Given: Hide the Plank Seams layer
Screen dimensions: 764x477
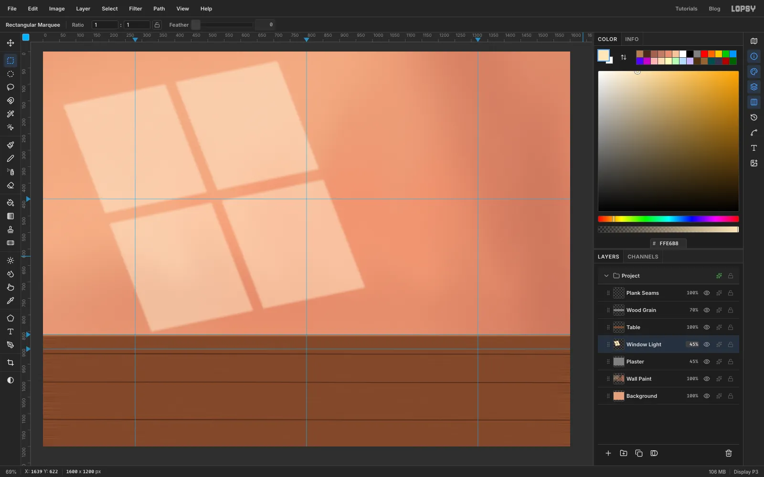Looking at the screenshot, I should (707, 293).
